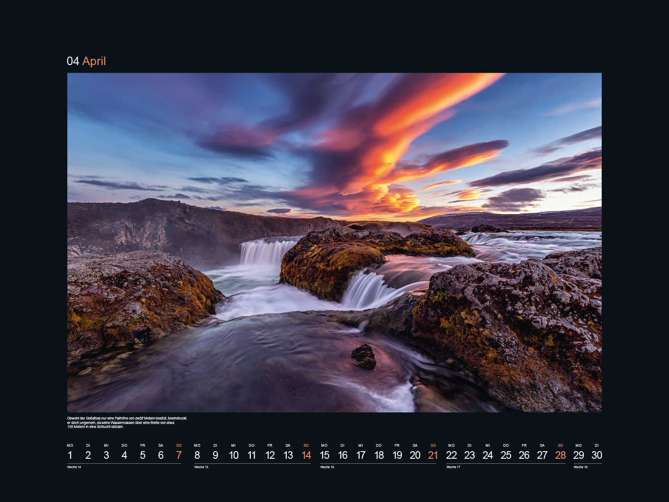This screenshot has width=669, height=502.
Task: Pick date 15 under Monday
Action: tap(324, 455)
